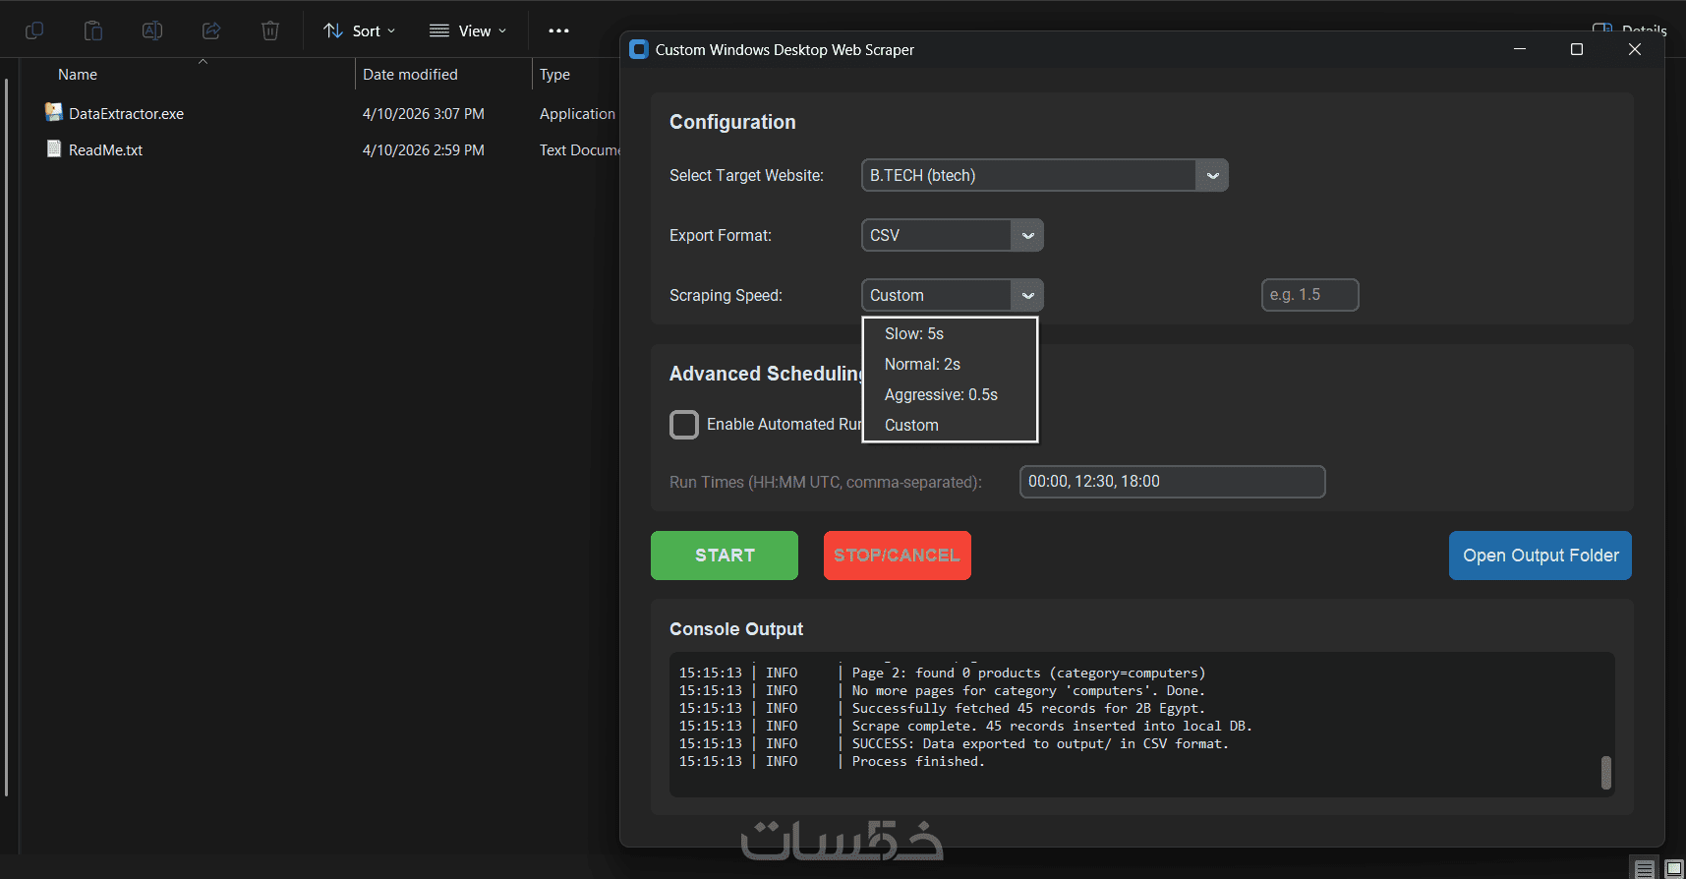This screenshot has height=879, width=1686.
Task: Click the red STOP/CANCEL button
Action: click(x=898, y=556)
